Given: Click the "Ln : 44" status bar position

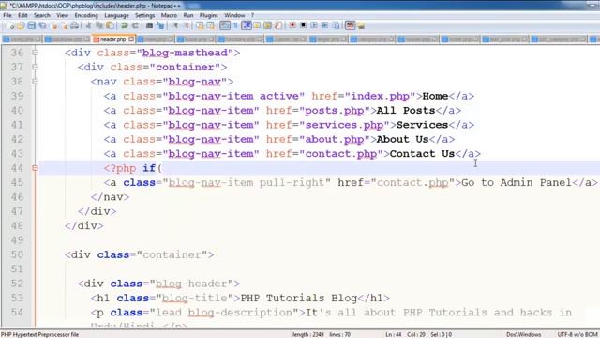Looking at the screenshot, I should (x=394, y=334).
